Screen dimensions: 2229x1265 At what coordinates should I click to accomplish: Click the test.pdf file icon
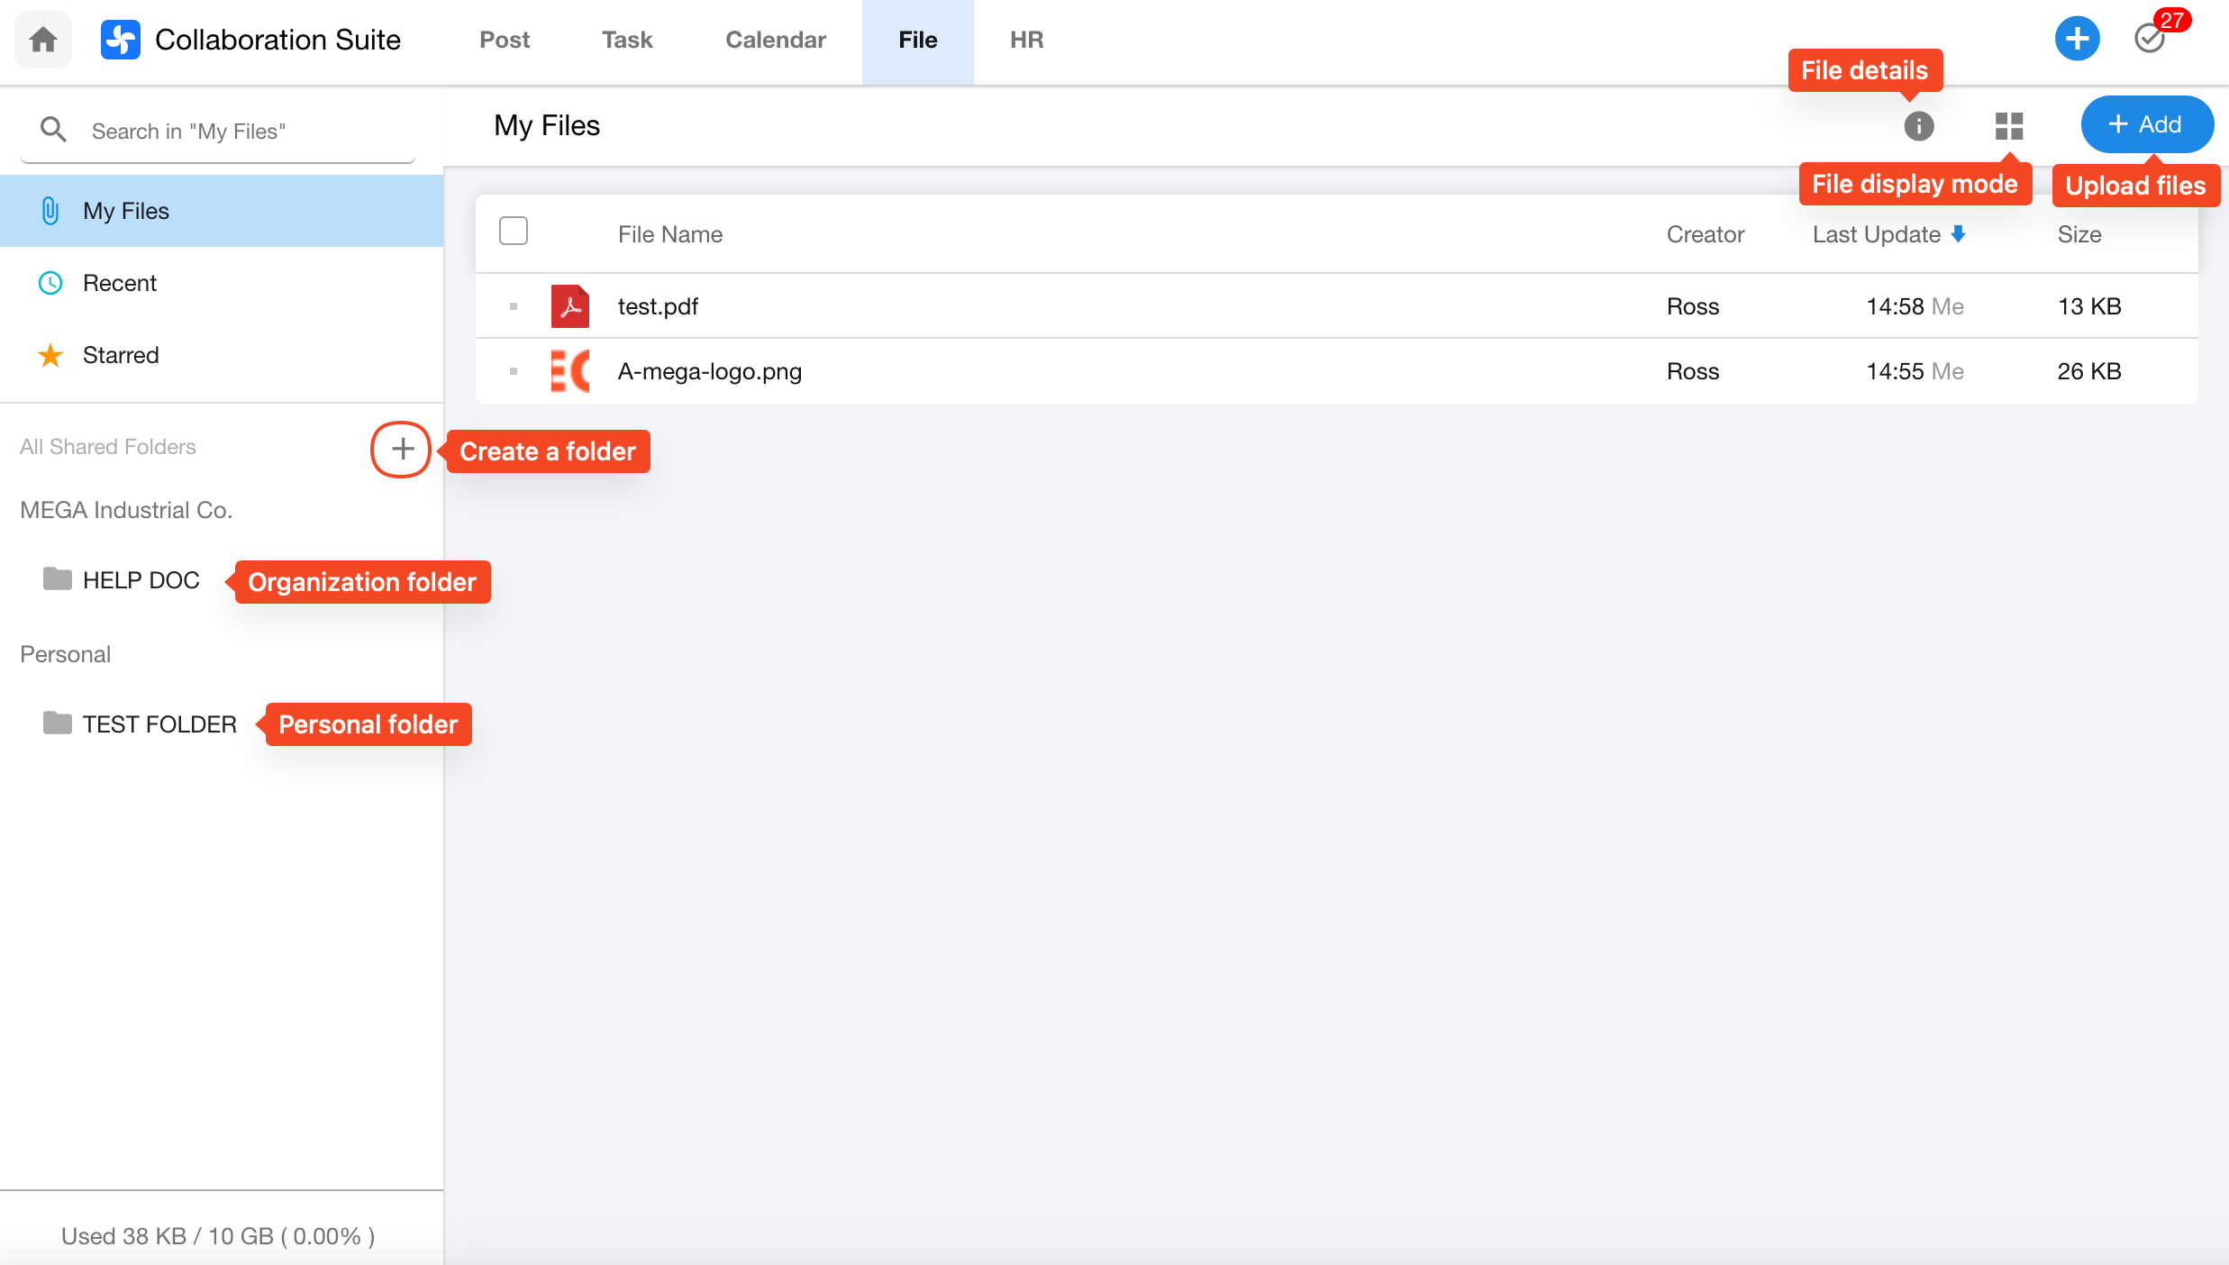[x=570, y=306]
